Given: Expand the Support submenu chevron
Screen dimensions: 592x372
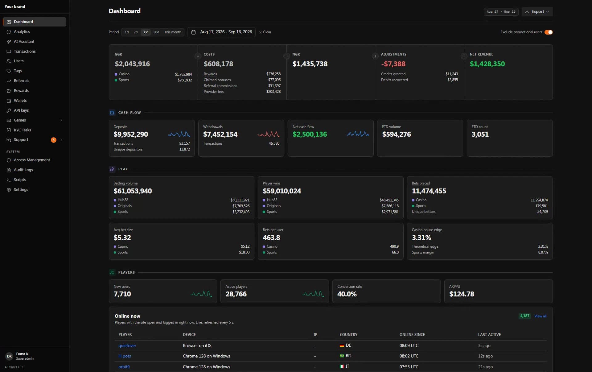Looking at the screenshot, I should pos(61,140).
